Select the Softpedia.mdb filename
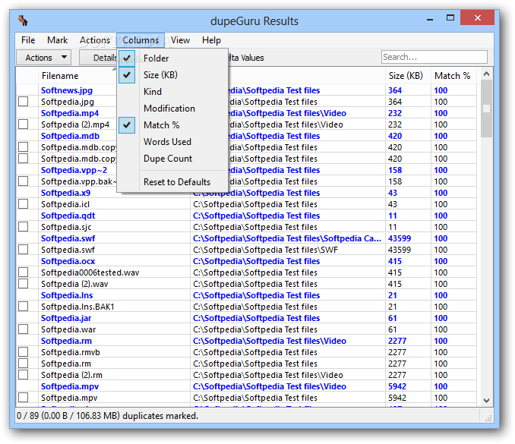This screenshot has width=515, height=444. tap(70, 136)
